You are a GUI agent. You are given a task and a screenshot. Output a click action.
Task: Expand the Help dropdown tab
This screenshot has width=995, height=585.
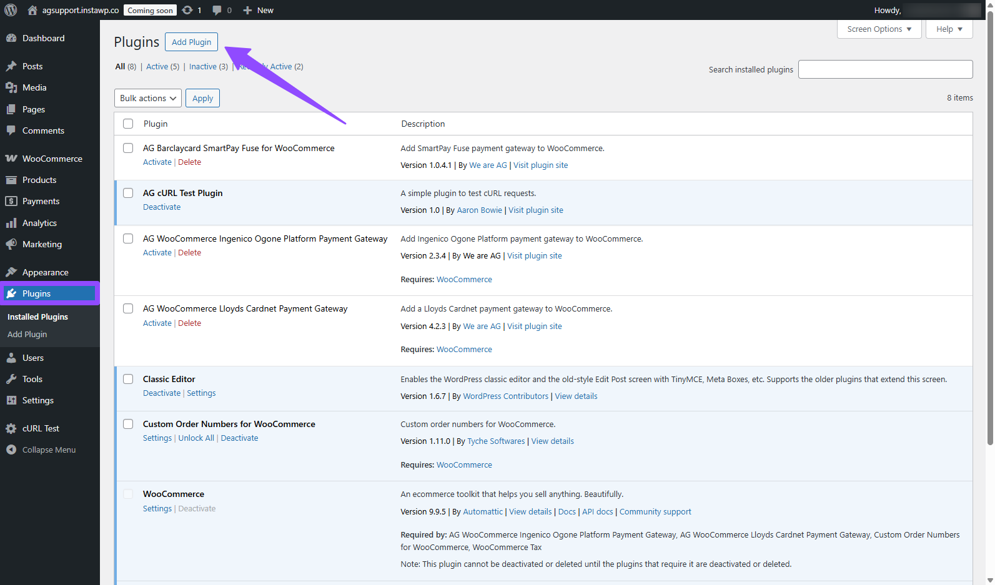pos(949,29)
